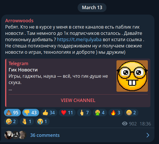The image size is (159, 144).
Task: Pick the grinning face reaction with 2
Action: [x=131, y=113]
